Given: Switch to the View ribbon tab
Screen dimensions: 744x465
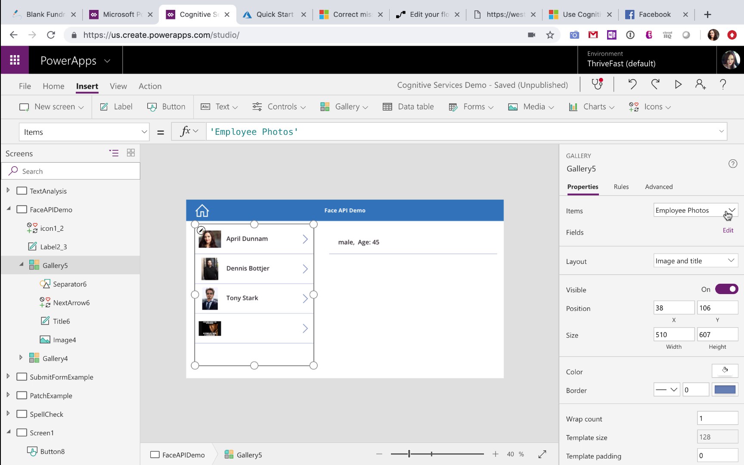Looking at the screenshot, I should [118, 86].
